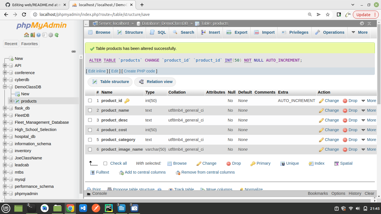Click the up-arrow 'select all' indicator icon

tap(93, 163)
